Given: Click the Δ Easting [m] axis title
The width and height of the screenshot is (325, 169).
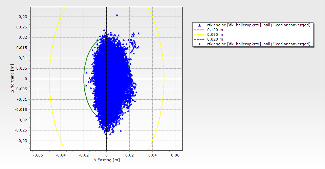Looking at the screenshot, I should coord(107,160).
